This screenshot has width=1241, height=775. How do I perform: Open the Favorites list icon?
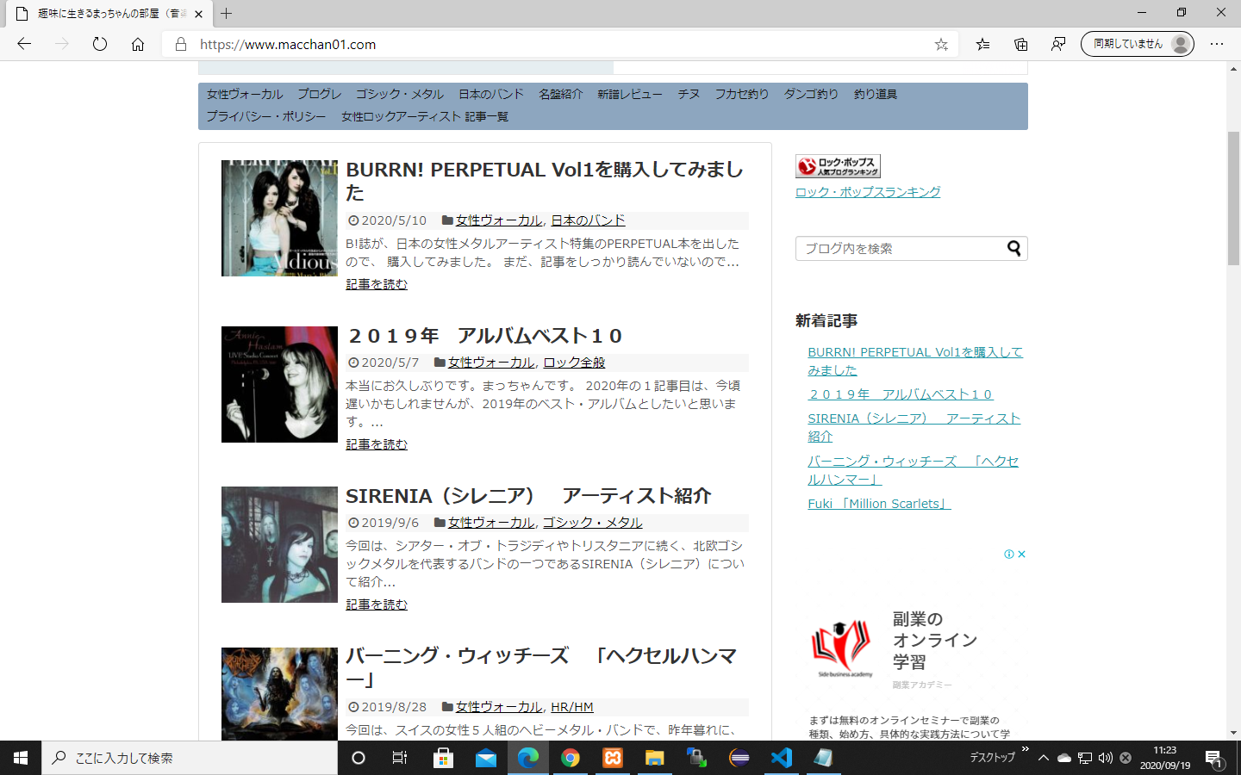(x=982, y=44)
